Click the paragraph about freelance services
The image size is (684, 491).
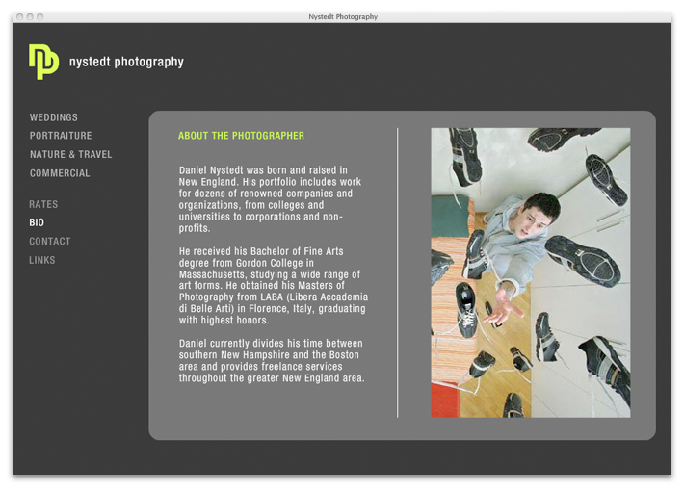tap(272, 361)
